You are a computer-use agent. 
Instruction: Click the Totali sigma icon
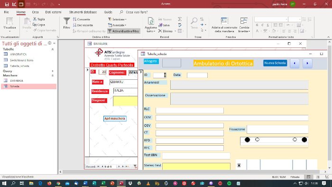(x=180, y=19)
